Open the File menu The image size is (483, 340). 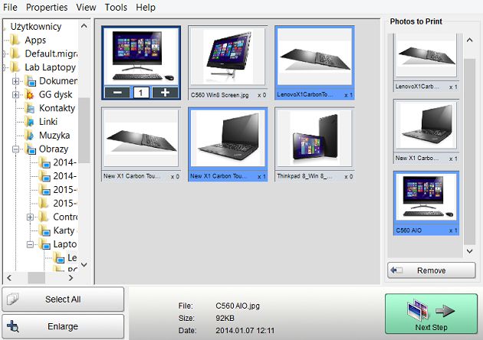click(10, 7)
